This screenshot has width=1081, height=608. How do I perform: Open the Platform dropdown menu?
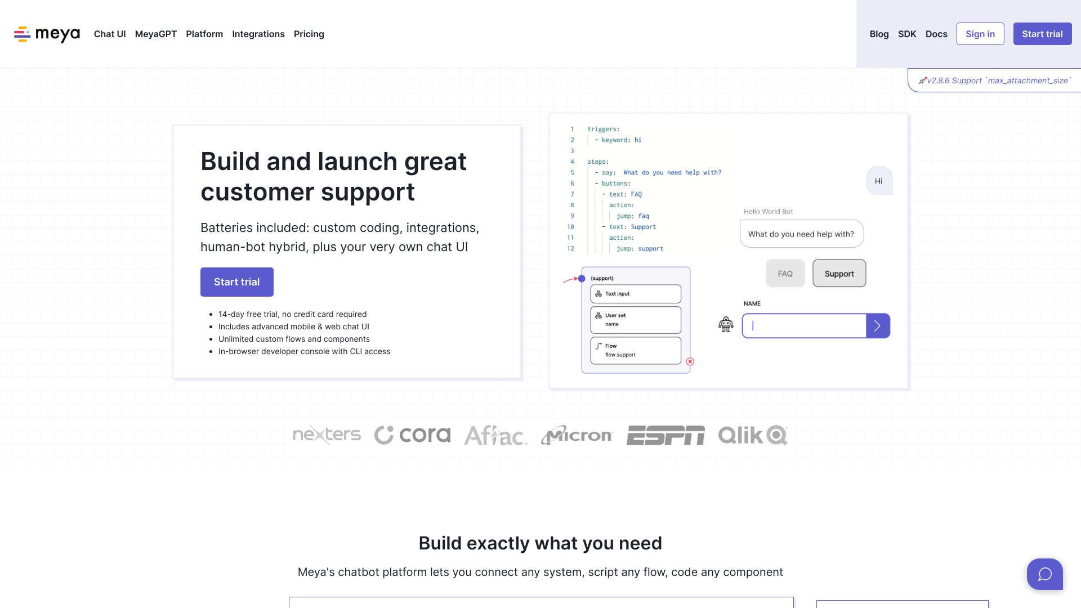point(204,33)
